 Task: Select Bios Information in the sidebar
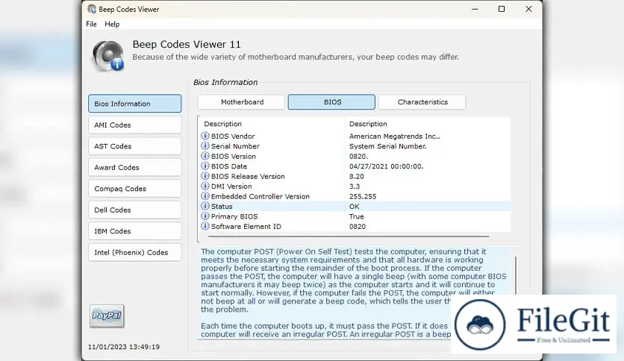coord(135,104)
